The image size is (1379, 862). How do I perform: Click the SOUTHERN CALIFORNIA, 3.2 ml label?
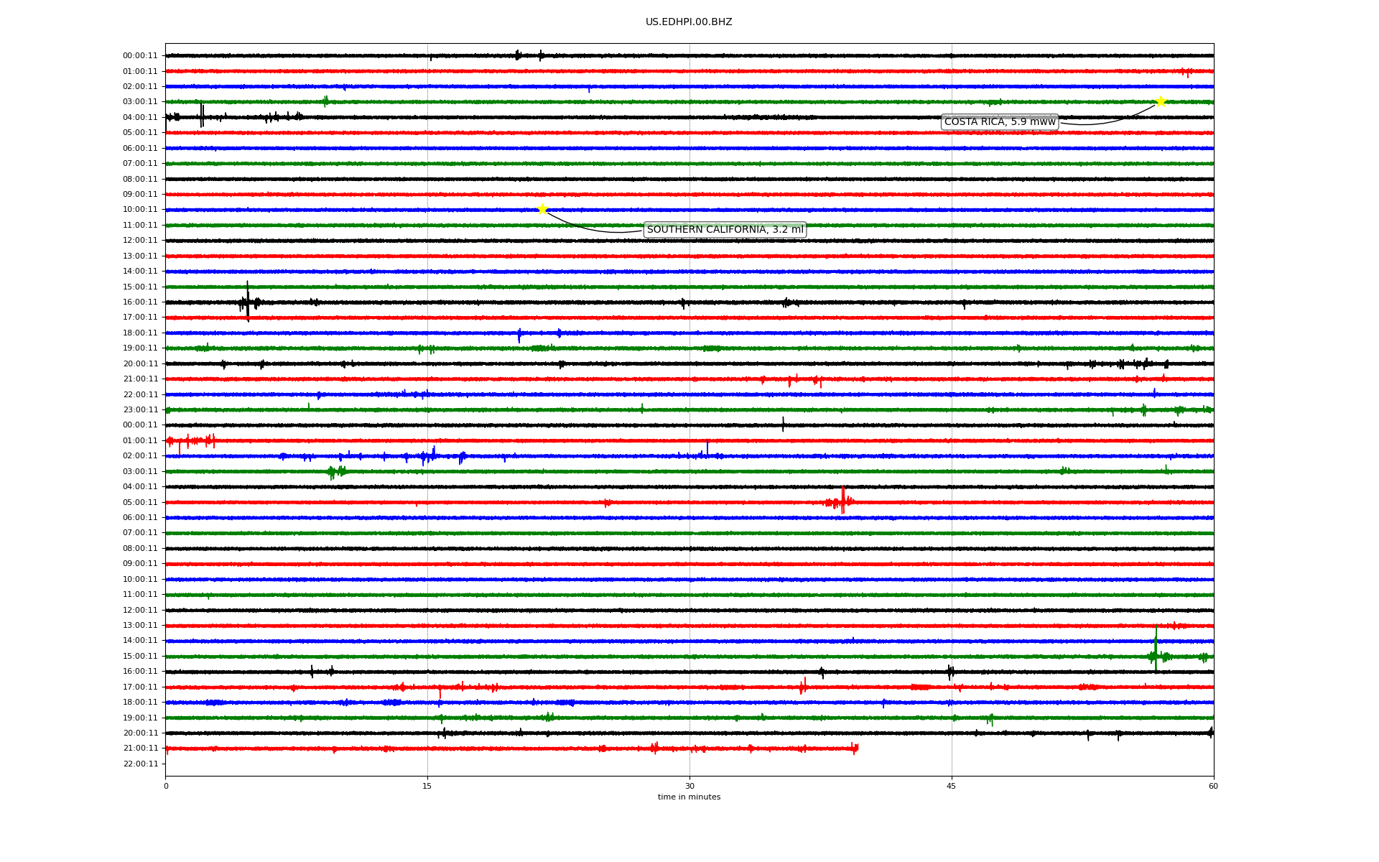pos(725,230)
